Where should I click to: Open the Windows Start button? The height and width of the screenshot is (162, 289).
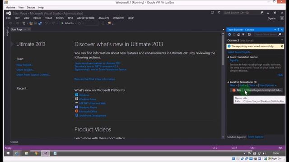[8, 153]
